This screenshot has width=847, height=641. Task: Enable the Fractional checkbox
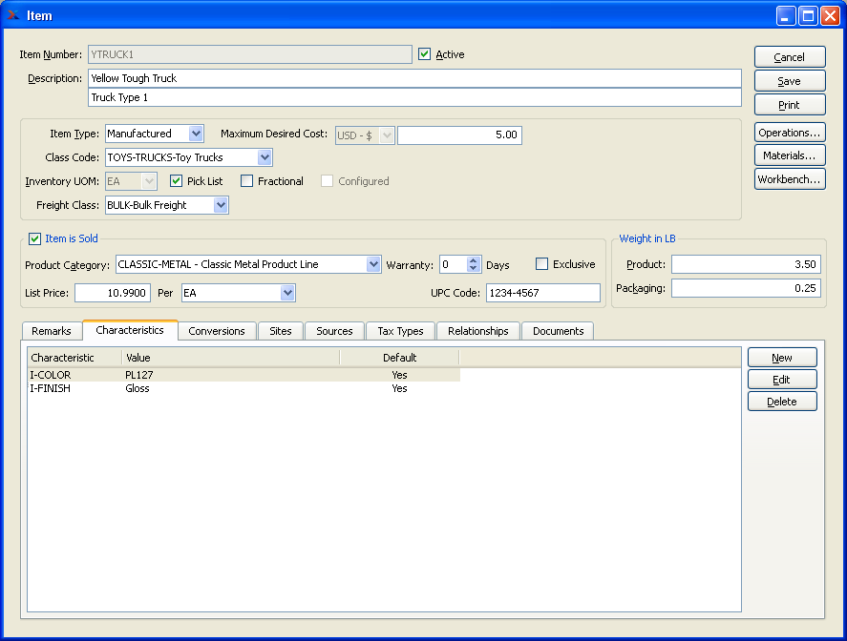pyautogui.click(x=247, y=180)
